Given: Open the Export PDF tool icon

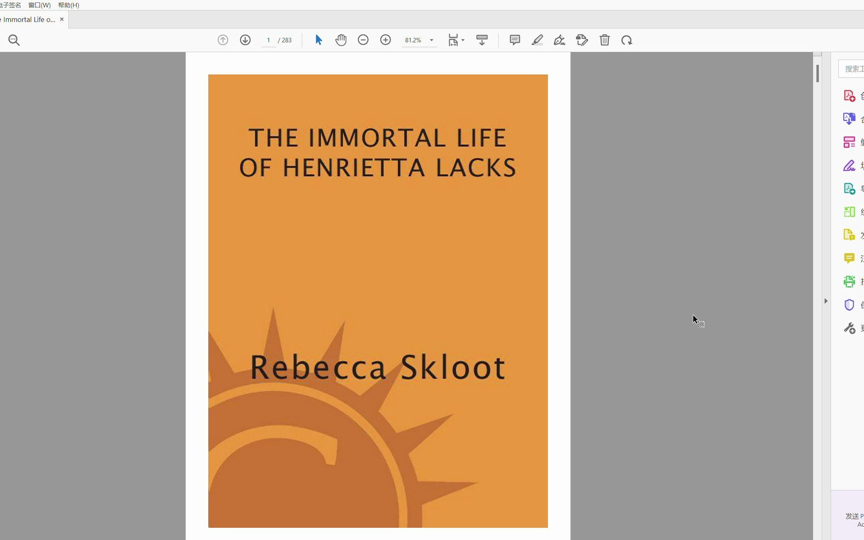Looking at the screenshot, I should 849,189.
